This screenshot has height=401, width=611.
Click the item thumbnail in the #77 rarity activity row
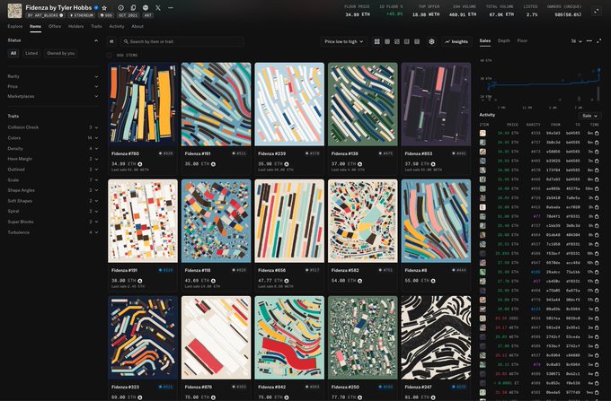click(x=483, y=216)
